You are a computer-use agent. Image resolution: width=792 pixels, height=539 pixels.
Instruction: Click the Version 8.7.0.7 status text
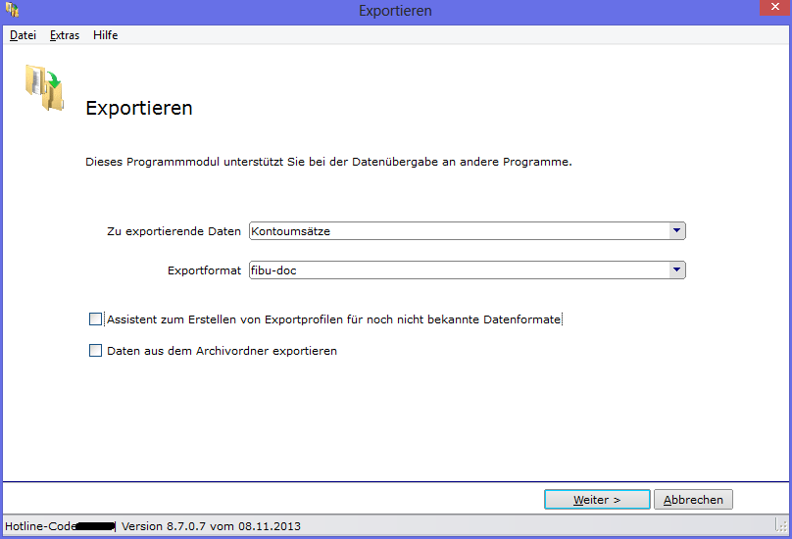[x=211, y=526]
